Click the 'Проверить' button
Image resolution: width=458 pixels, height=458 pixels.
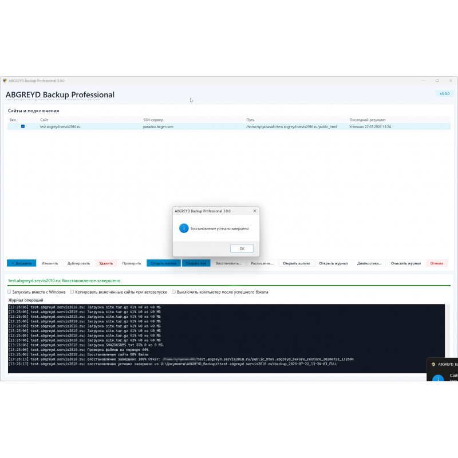[132, 263]
